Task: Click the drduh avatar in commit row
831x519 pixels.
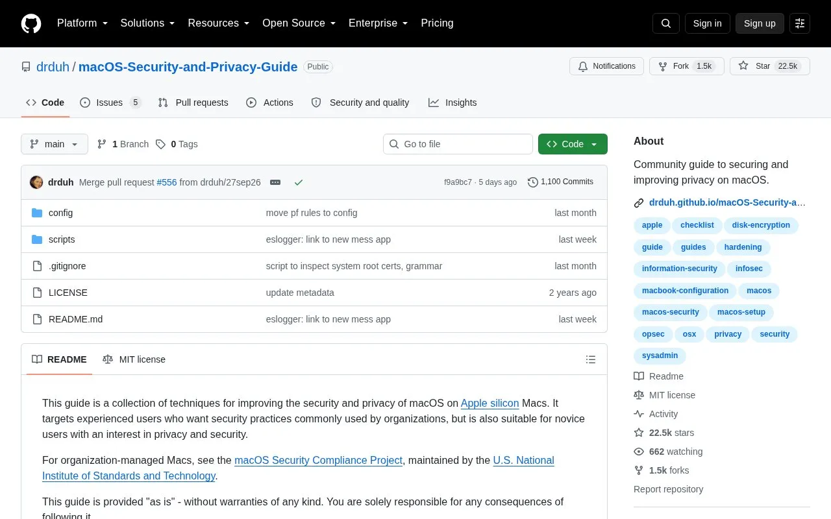Action: coord(36,182)
